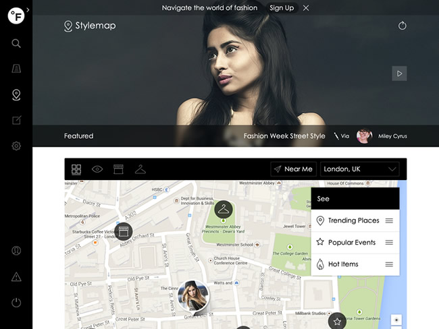Image resolution: width=439 pixels, height=329 pixels.
Task: Click the store map marker on Abbey Orchard St
Action: (x=124, y=231)
